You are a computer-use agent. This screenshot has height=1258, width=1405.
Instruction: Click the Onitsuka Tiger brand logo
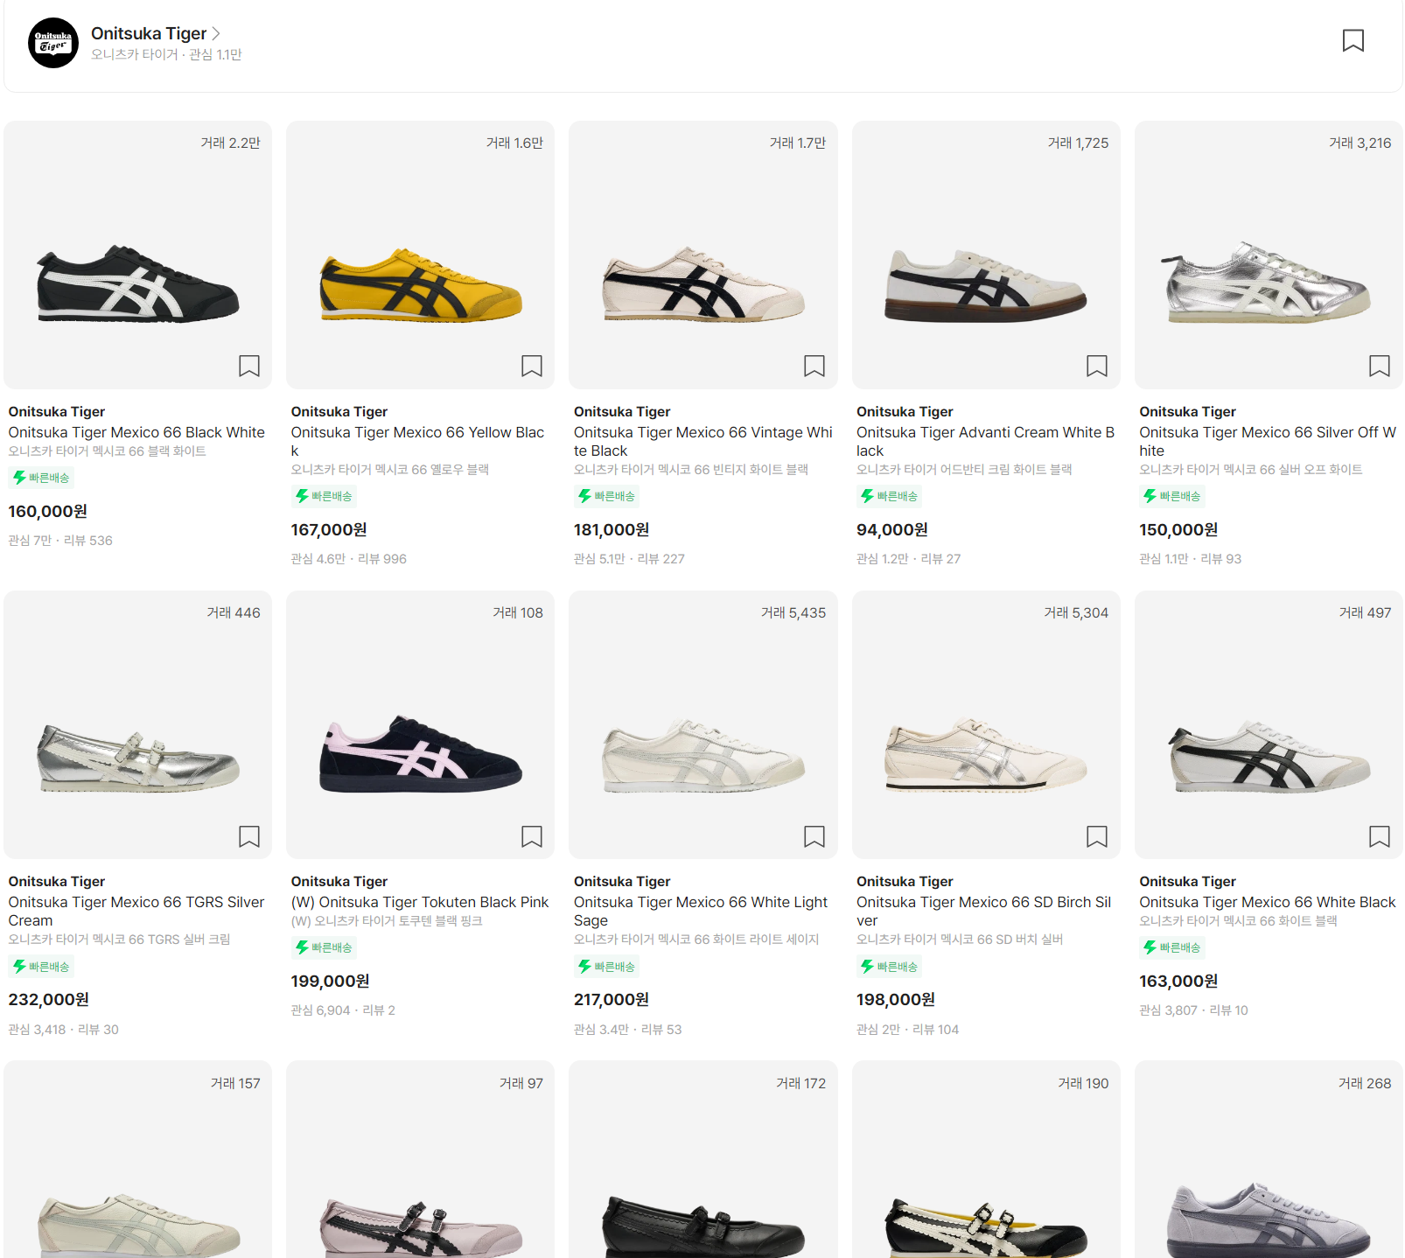point(53,43)
